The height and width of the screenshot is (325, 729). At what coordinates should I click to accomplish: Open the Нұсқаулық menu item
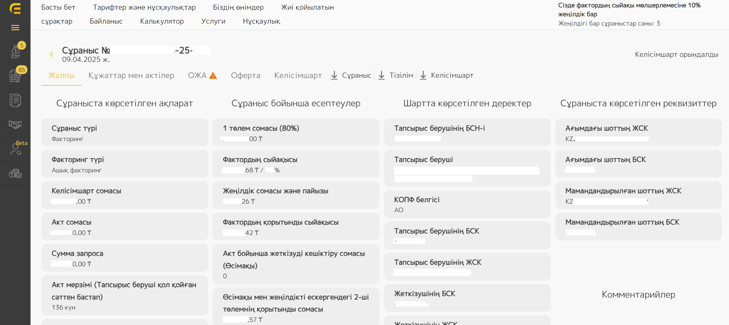262,21
